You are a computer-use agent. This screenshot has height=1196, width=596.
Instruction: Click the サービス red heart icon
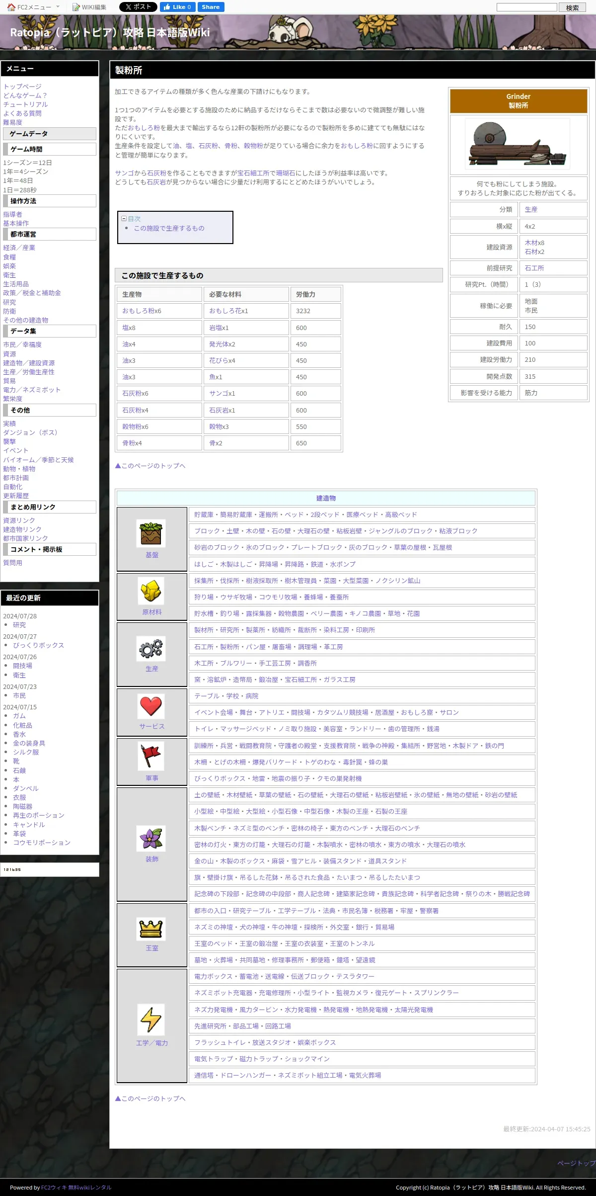(x=151, y=706)
